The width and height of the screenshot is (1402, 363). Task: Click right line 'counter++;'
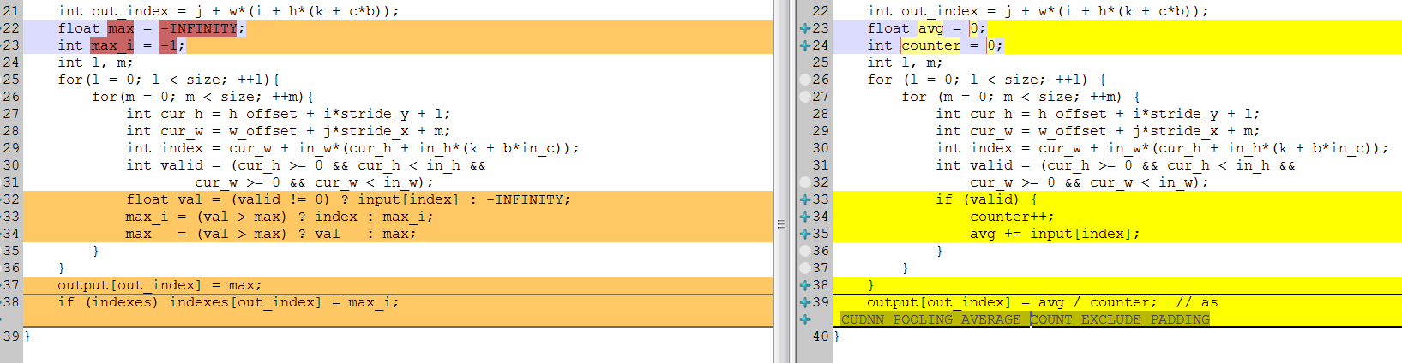click(x=1012, y=217)
